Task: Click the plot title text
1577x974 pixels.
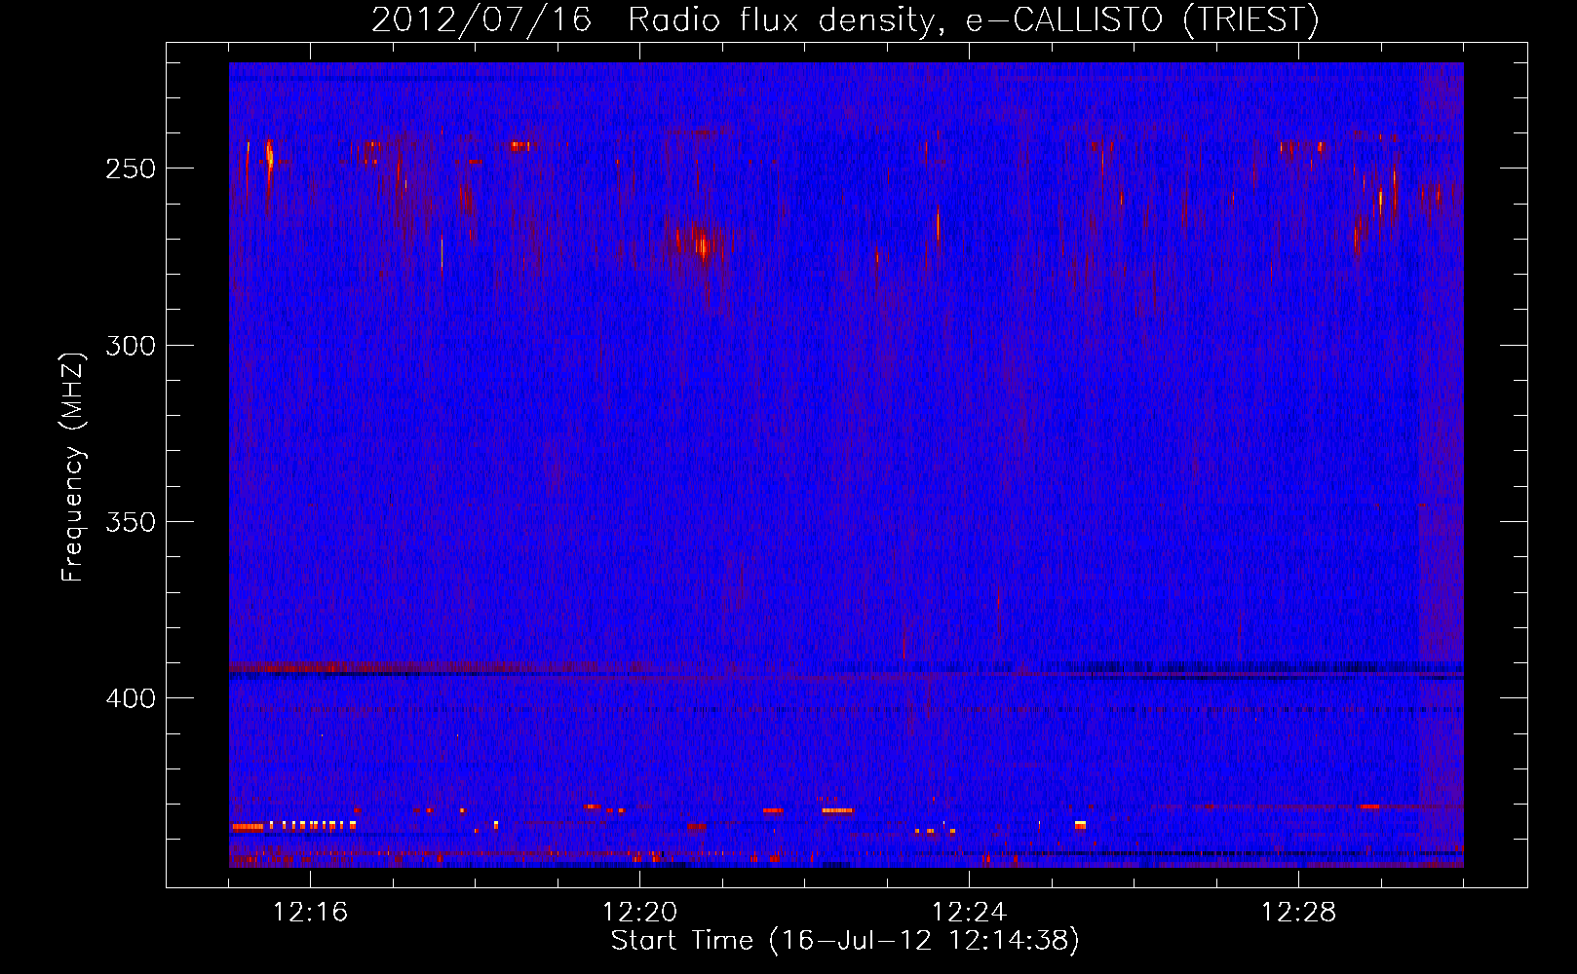Action: tap(845, 19)
